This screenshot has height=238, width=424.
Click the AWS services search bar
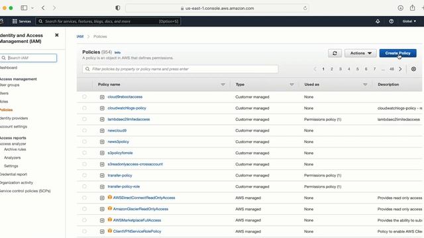[x=108, y=21]
